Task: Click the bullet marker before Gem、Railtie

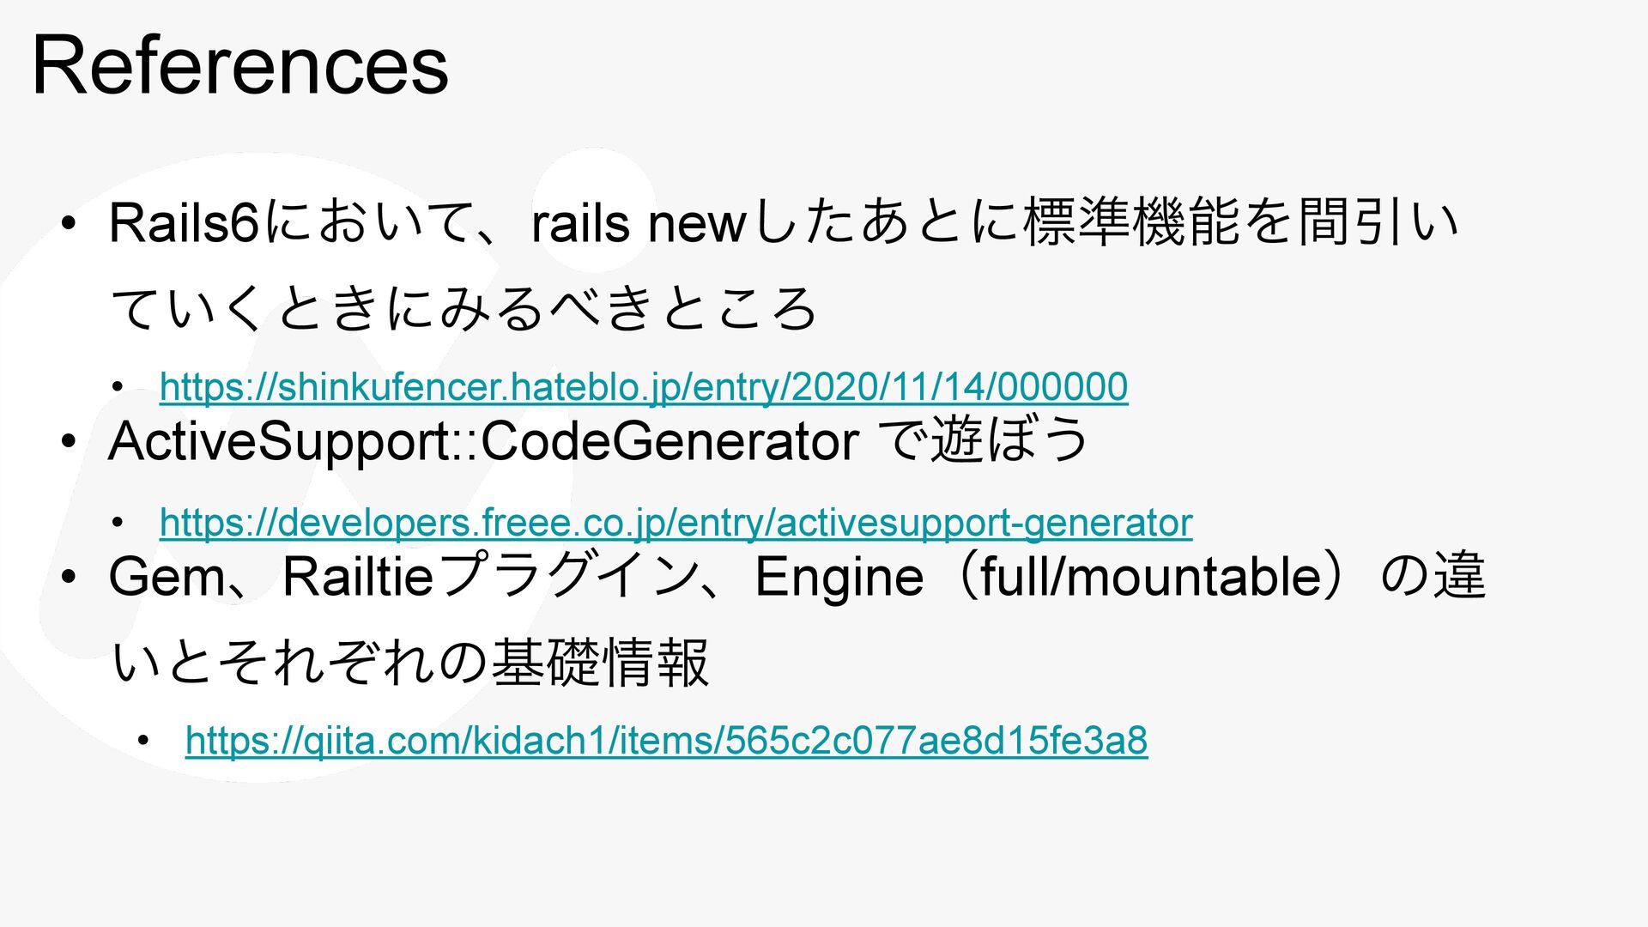Action: point(69,579)
